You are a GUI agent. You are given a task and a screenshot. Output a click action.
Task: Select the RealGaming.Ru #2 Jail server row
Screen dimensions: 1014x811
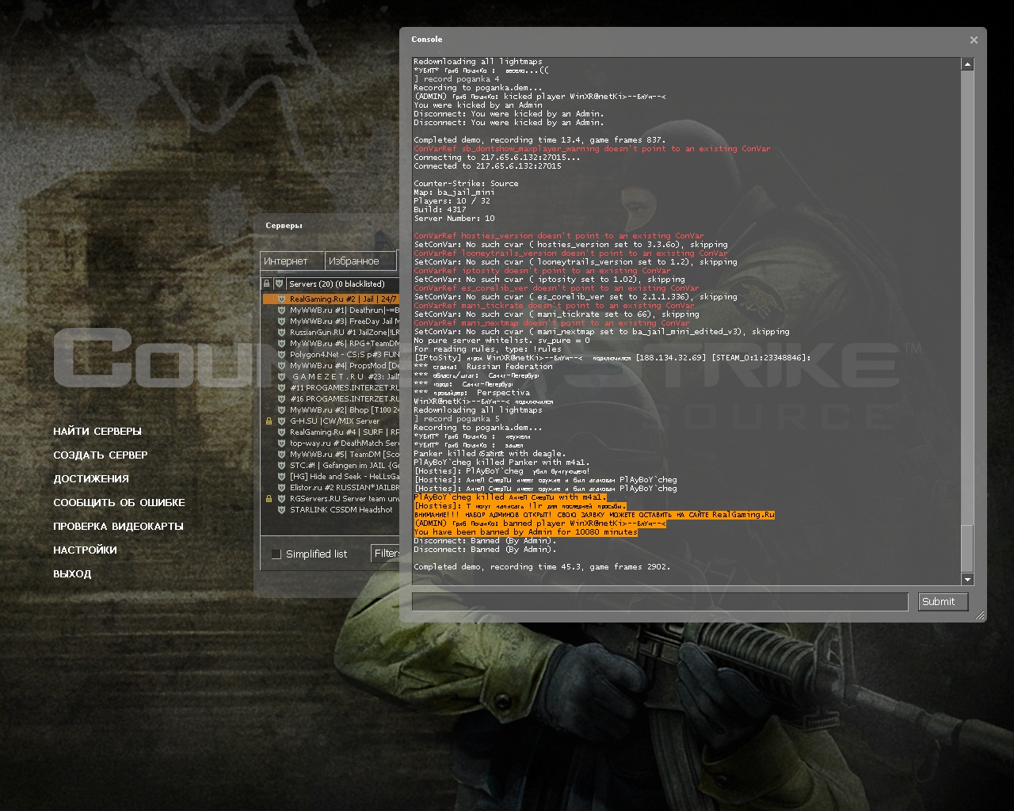331,299
